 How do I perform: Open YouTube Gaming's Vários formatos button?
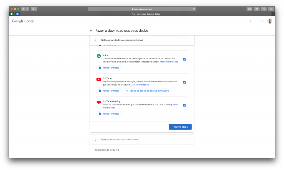click(109, 114)
